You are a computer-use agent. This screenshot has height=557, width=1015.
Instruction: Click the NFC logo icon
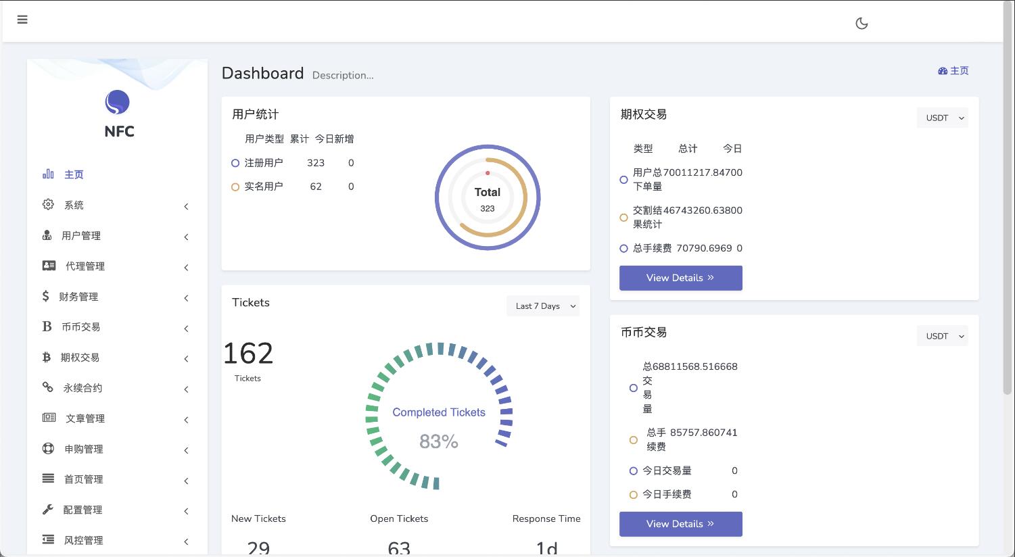(117, 102)
